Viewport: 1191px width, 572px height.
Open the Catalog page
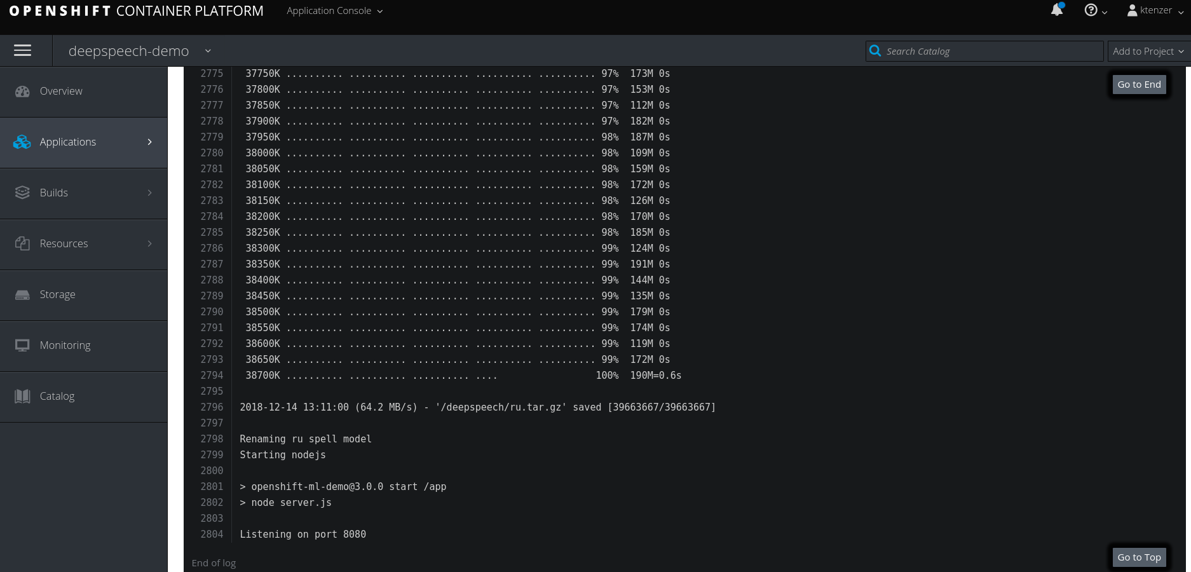[x=83, y=397]
